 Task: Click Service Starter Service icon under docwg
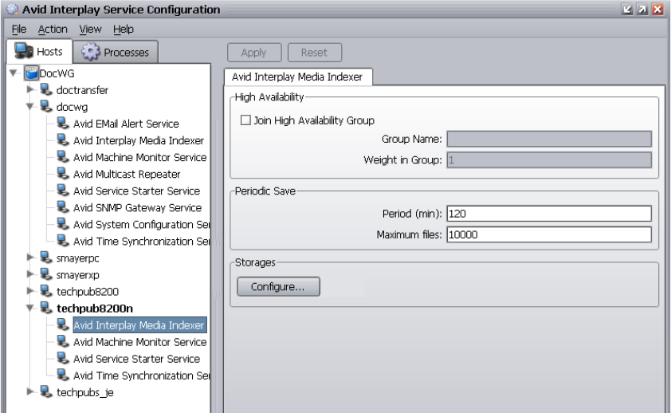tap(63, 191)
